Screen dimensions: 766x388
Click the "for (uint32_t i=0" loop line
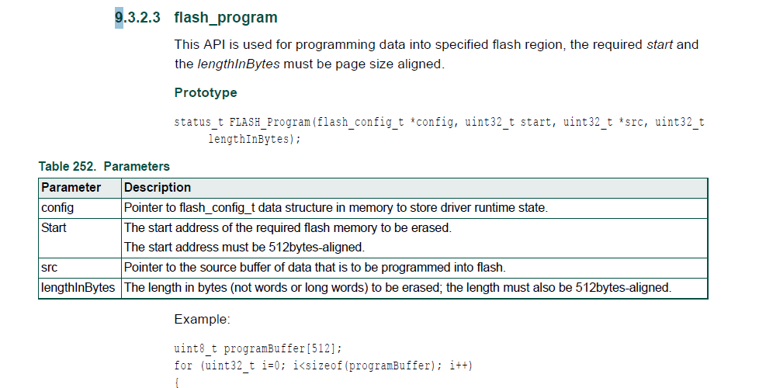pyautogui.click(x=323, y=365)
